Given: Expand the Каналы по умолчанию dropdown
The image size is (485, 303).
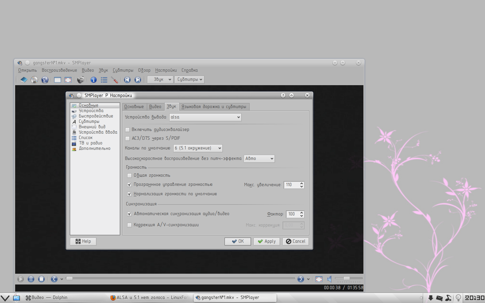Looking at the screenshot, I should pyautogui.click(x=198, y=148).
